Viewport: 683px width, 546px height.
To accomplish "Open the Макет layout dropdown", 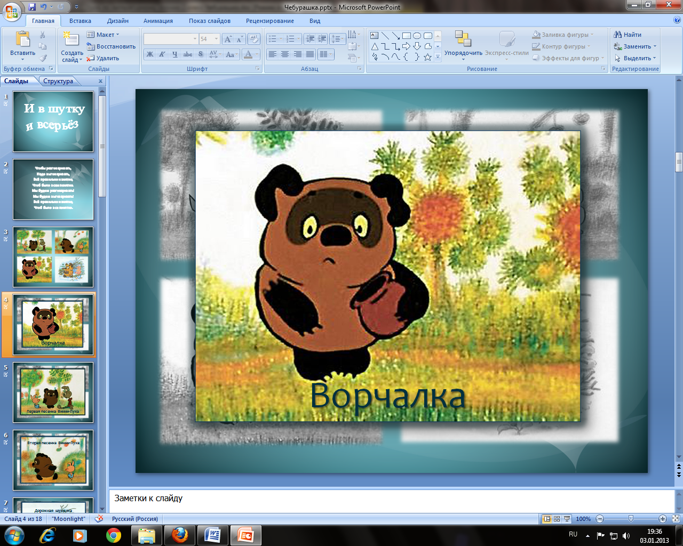I will click(102, 35).
